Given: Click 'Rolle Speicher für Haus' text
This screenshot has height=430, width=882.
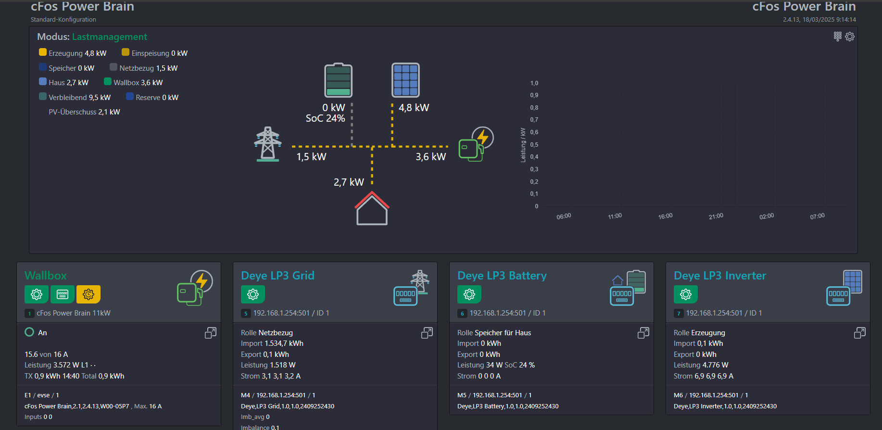Looking at the screenshot, I should (494, 333).
